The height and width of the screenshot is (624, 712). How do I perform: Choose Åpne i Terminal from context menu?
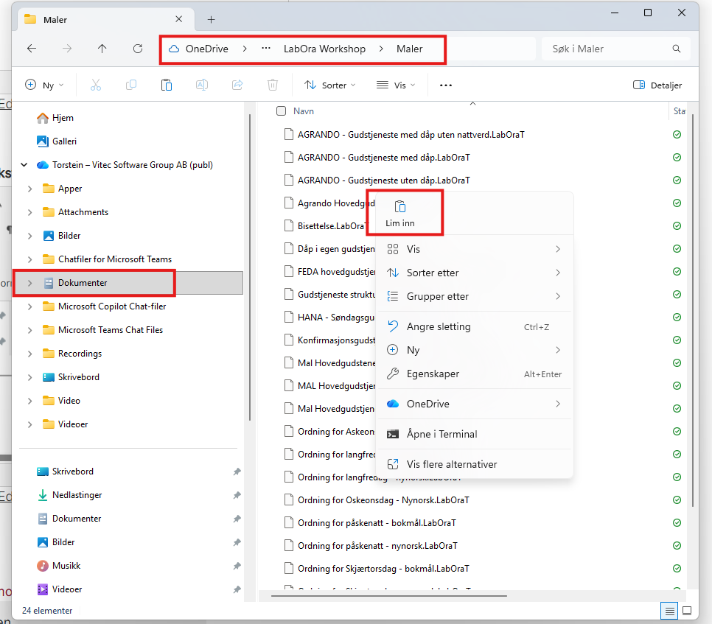coord(441,434)
